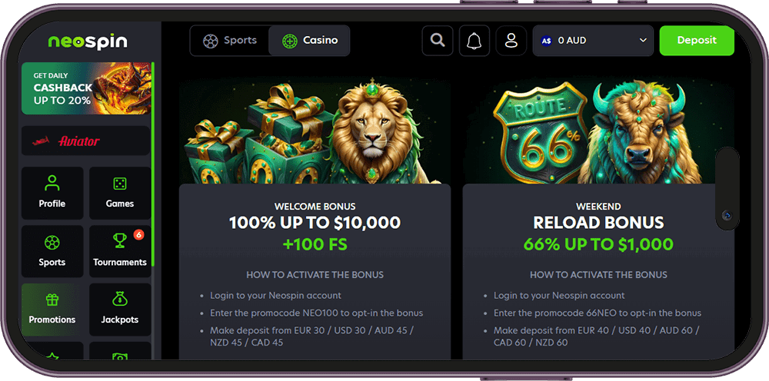Click the green Deposit button
The image size is (769, 381).
pos(697,41)
